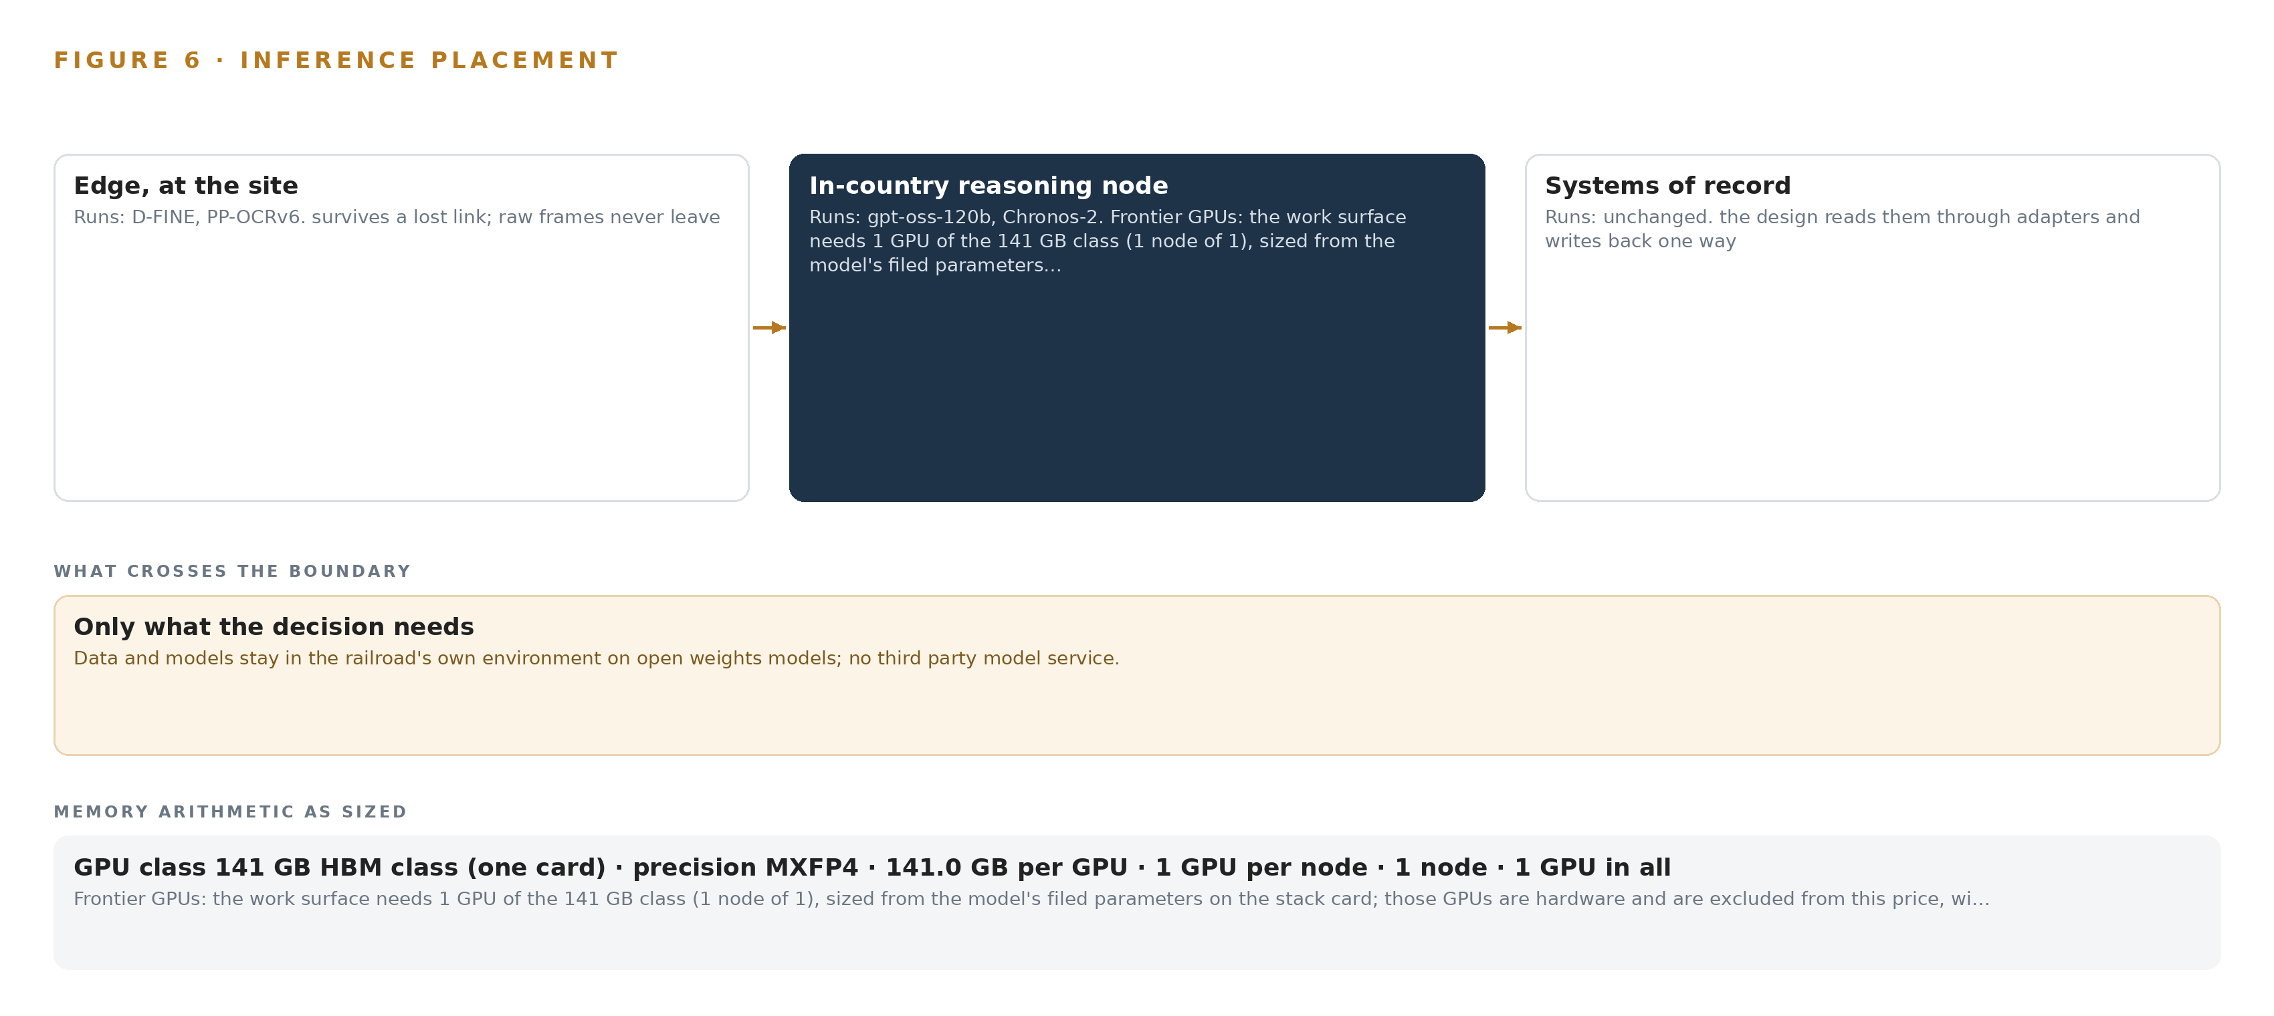Click the text 'Runs: D-FINE, PP-OCRv6' line
This screenshot has height=1016, width=2274.
click(x=397, y=217)
